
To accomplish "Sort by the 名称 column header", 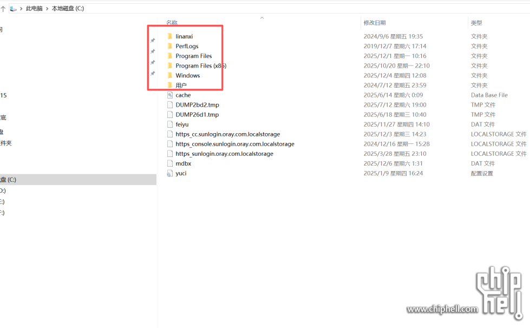I will (172, 23).
